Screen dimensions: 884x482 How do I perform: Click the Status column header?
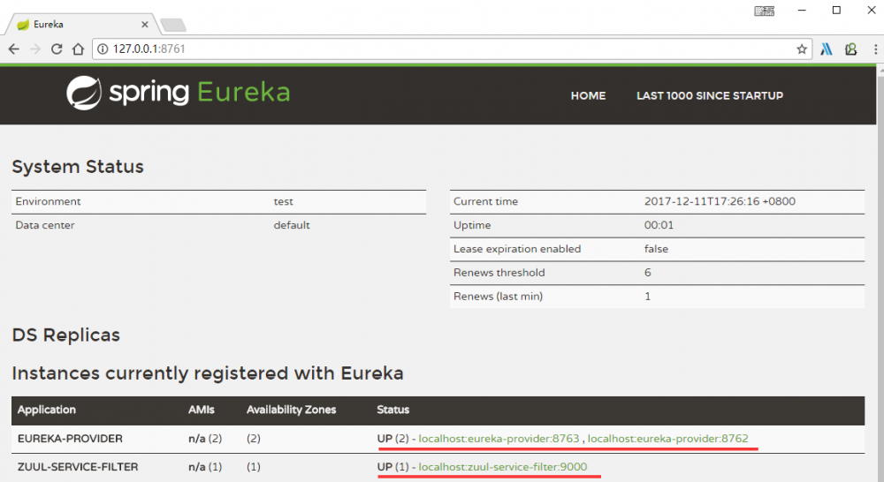tap(393, 410)
